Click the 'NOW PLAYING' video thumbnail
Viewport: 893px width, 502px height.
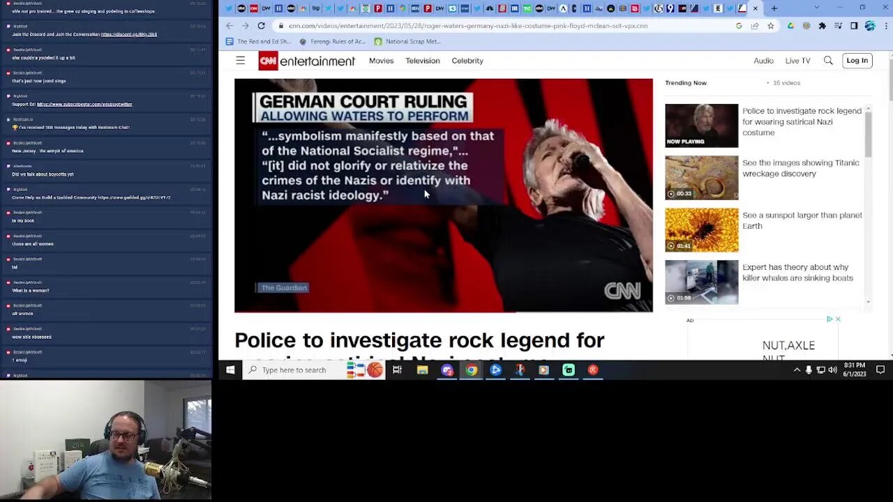(701, 125)
